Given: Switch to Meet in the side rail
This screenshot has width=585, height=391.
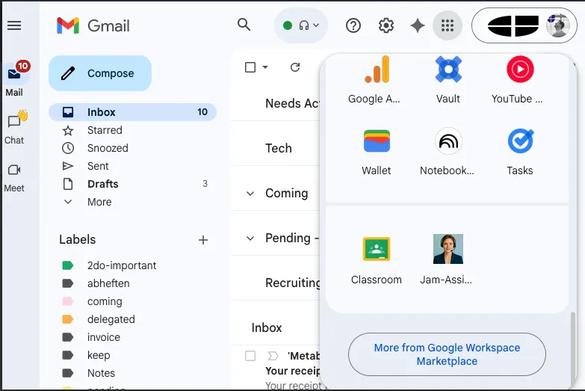Looking at the screenshot, I should (x=14, y=179).
